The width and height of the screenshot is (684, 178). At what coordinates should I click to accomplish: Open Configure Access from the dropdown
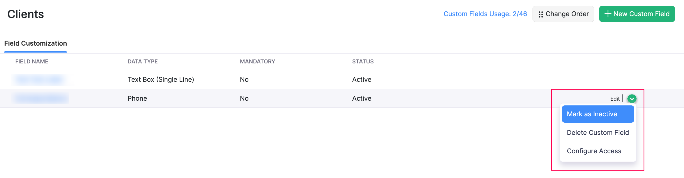594,151
